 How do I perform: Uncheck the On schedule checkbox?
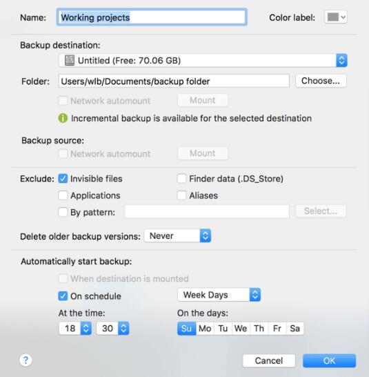[x=63, y=296]
